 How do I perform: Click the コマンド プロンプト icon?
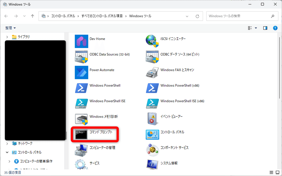tap(81, 134)
